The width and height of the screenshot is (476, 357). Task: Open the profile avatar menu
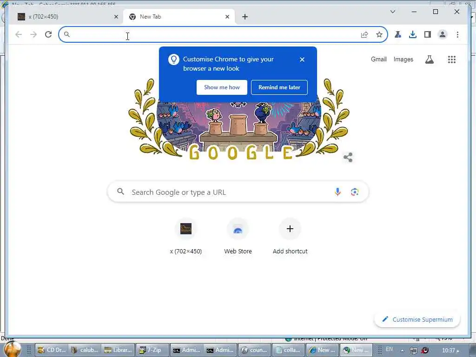tap(443, 34)
